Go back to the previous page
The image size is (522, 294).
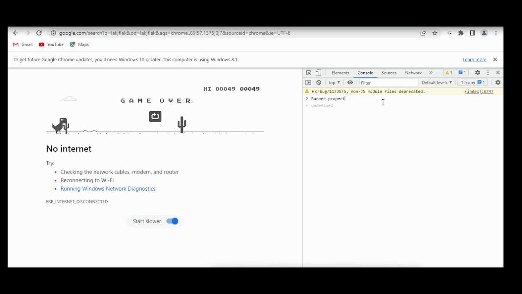coord(15,33)
